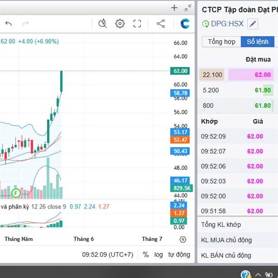Click the KL BÁN chủ động row
This screenshot has height=278, width=278.
coord(238,255)
